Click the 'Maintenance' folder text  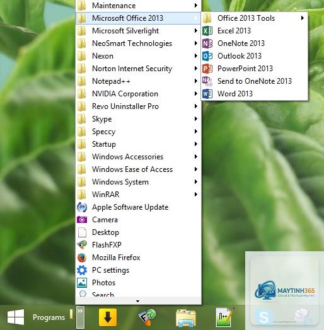coord(114,6)
